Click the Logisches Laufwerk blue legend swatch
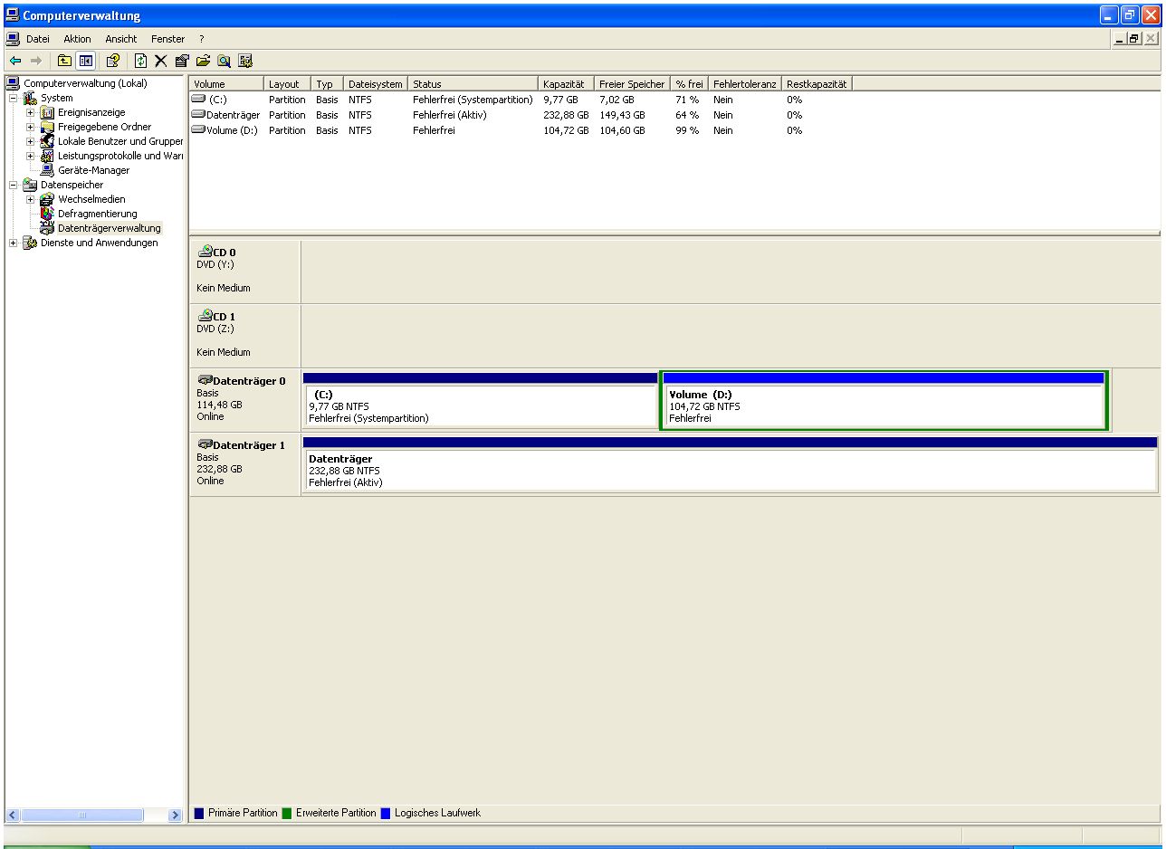Viewport: 1166px width, 849px height. [386, 813]
